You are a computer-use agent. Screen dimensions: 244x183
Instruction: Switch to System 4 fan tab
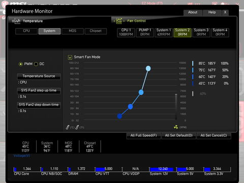(220, 33)
